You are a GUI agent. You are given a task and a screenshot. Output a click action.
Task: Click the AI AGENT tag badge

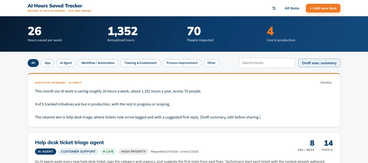coord(46,152)
